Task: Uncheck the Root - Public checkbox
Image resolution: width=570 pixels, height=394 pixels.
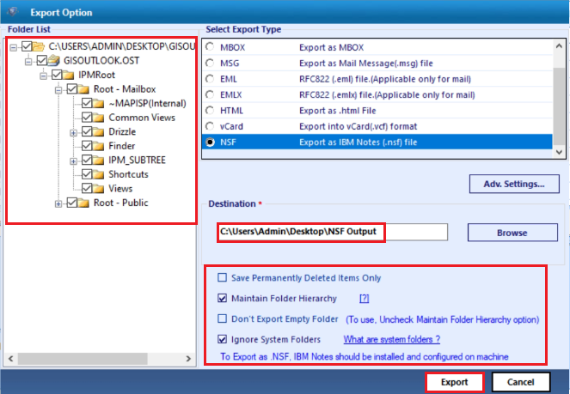Action: [x=71, y=203]
